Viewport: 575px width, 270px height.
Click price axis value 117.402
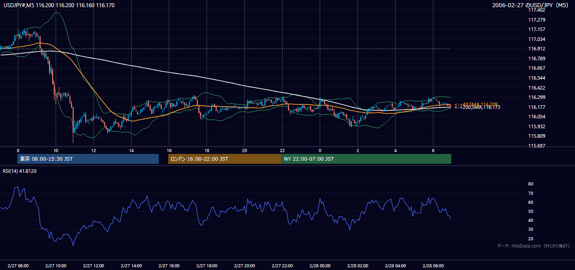537,10
